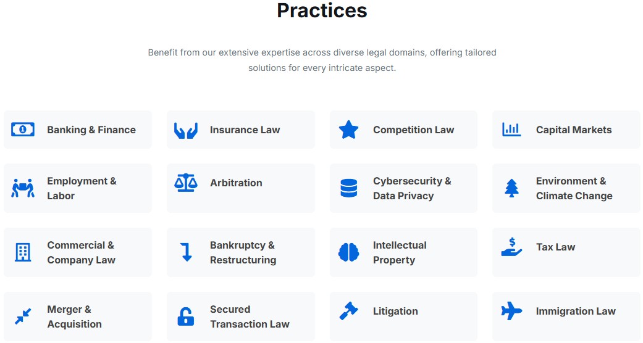
Task: Click the gavel icon beside Litigation
Action: click(348, 311)
